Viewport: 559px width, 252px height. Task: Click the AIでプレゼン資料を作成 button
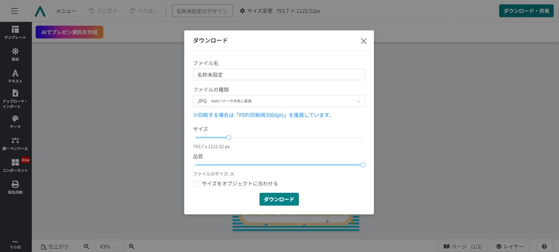point(69,32)
